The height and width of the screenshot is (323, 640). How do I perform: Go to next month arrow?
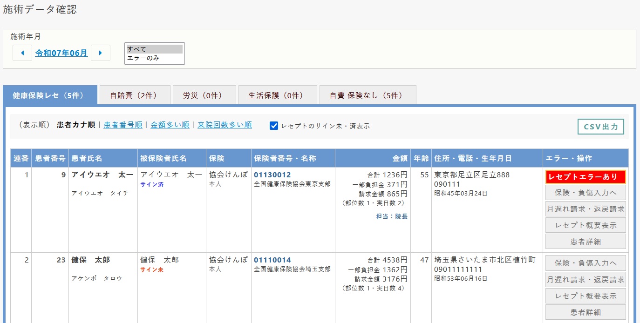(x=100, y=53)
